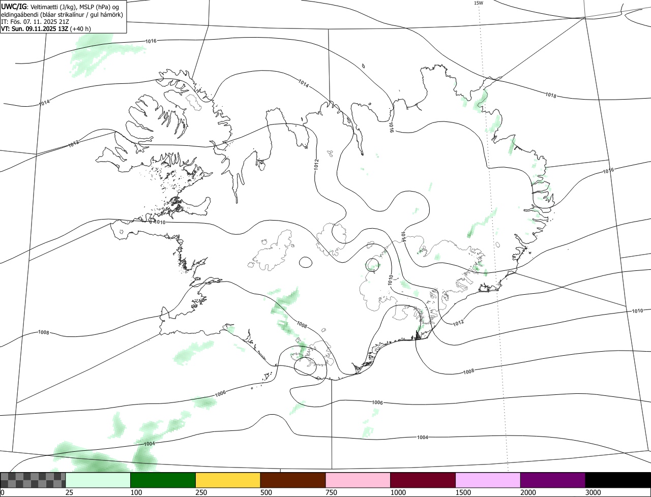Choose the dark purple 2000–3000 legend swatch
The image size is (651, 497).
pos(553,480)
